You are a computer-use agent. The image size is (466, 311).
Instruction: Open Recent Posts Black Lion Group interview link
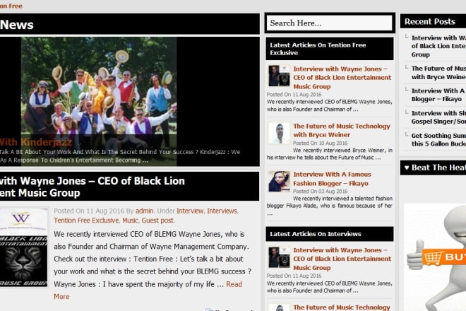[x=438, y=46]
